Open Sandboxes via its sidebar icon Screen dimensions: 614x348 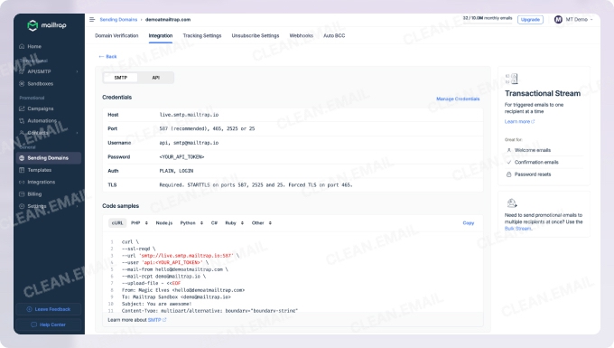click(22, 83)
